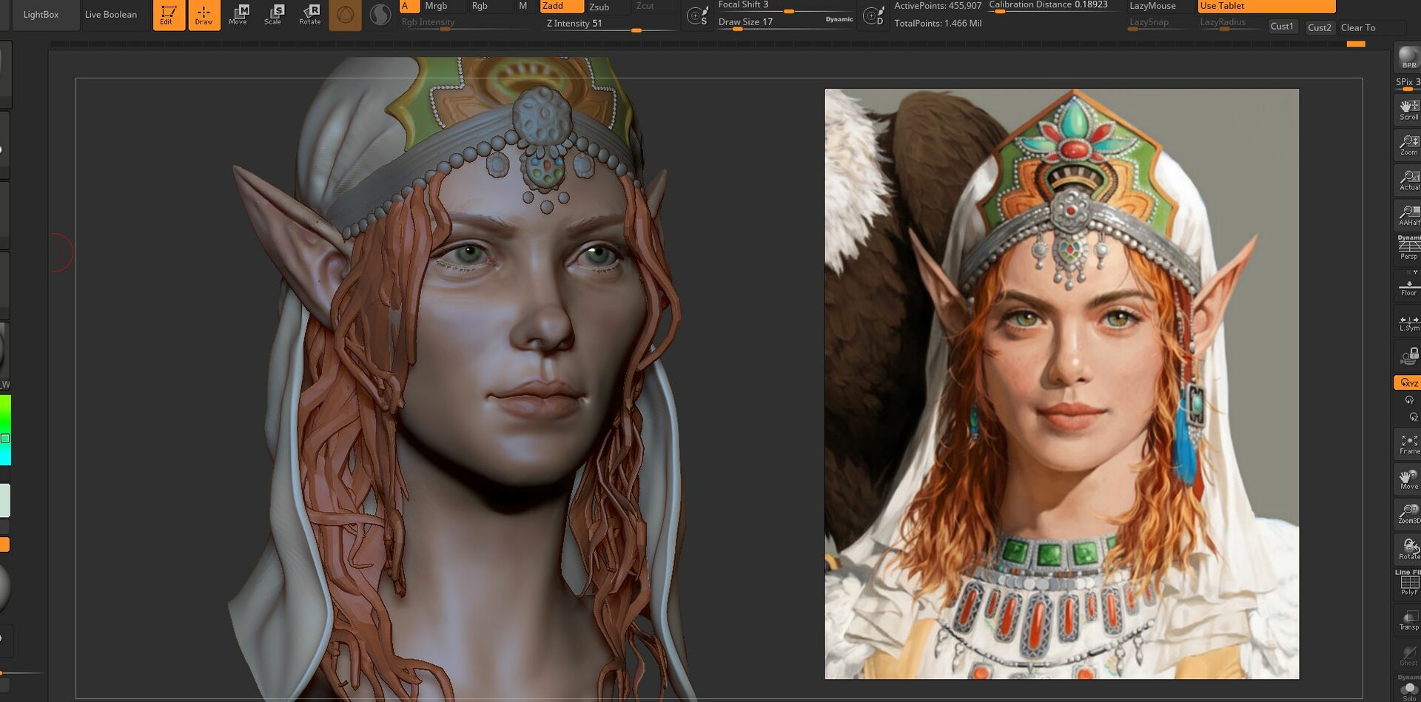This screenshot has width=1421, height=702.
Task: Click the Live Boolean button
Action: [x=110, y=14]
